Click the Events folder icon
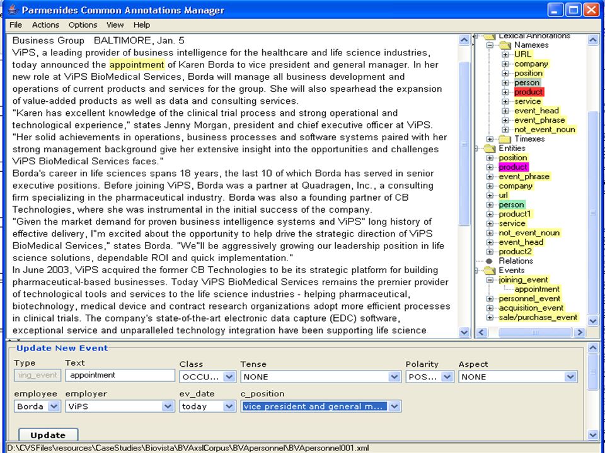 (x=490, y=271)
